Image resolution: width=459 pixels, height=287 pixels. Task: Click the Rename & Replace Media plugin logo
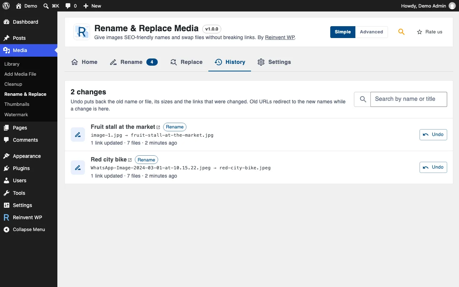click(82, 32)
